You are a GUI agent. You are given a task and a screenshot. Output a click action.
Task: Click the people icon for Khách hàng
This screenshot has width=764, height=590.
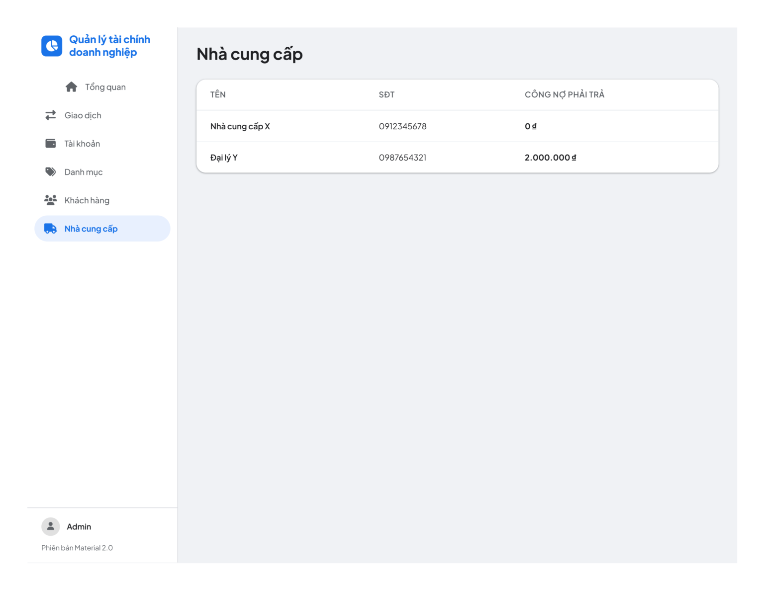pyautogui.click(x=51, y=200)
